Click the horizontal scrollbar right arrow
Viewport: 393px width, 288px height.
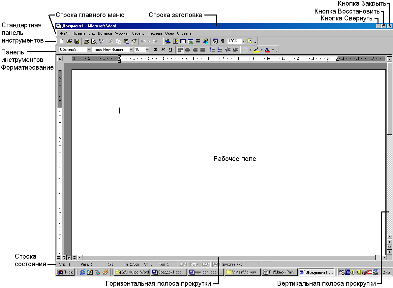(384, 257)
